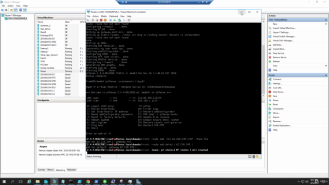The width and height of the screenshot is (329, 185).
Task: Click keyboard icon in VM status bar
Action: tap(250, 156)
